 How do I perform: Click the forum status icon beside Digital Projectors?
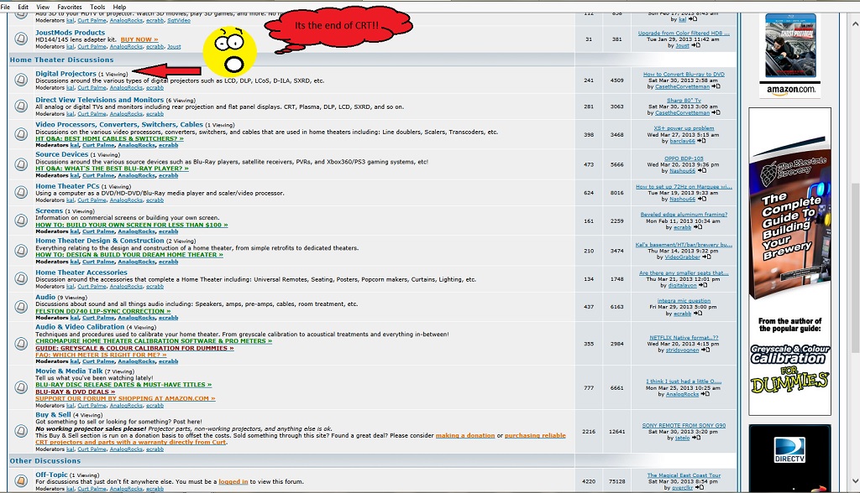(x=21, y=80)
